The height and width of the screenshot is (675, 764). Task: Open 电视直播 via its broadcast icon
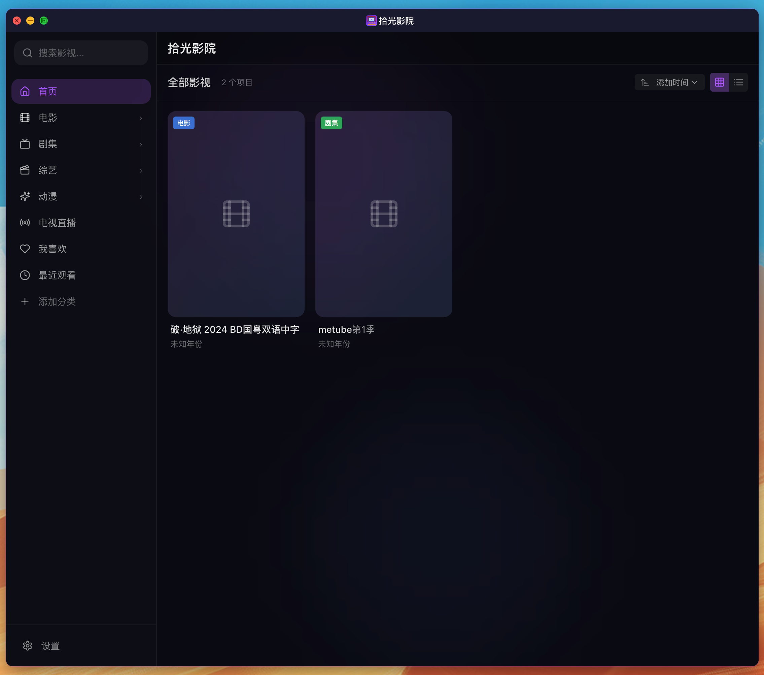click(25, 223)
